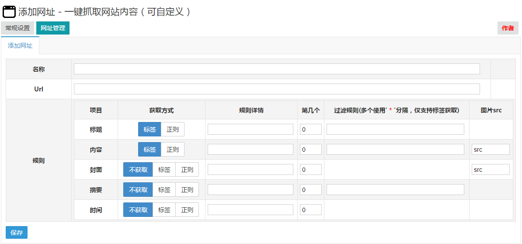
Task: Choose 不获取 for the 封面 row
Action: [x=138, y=169]
